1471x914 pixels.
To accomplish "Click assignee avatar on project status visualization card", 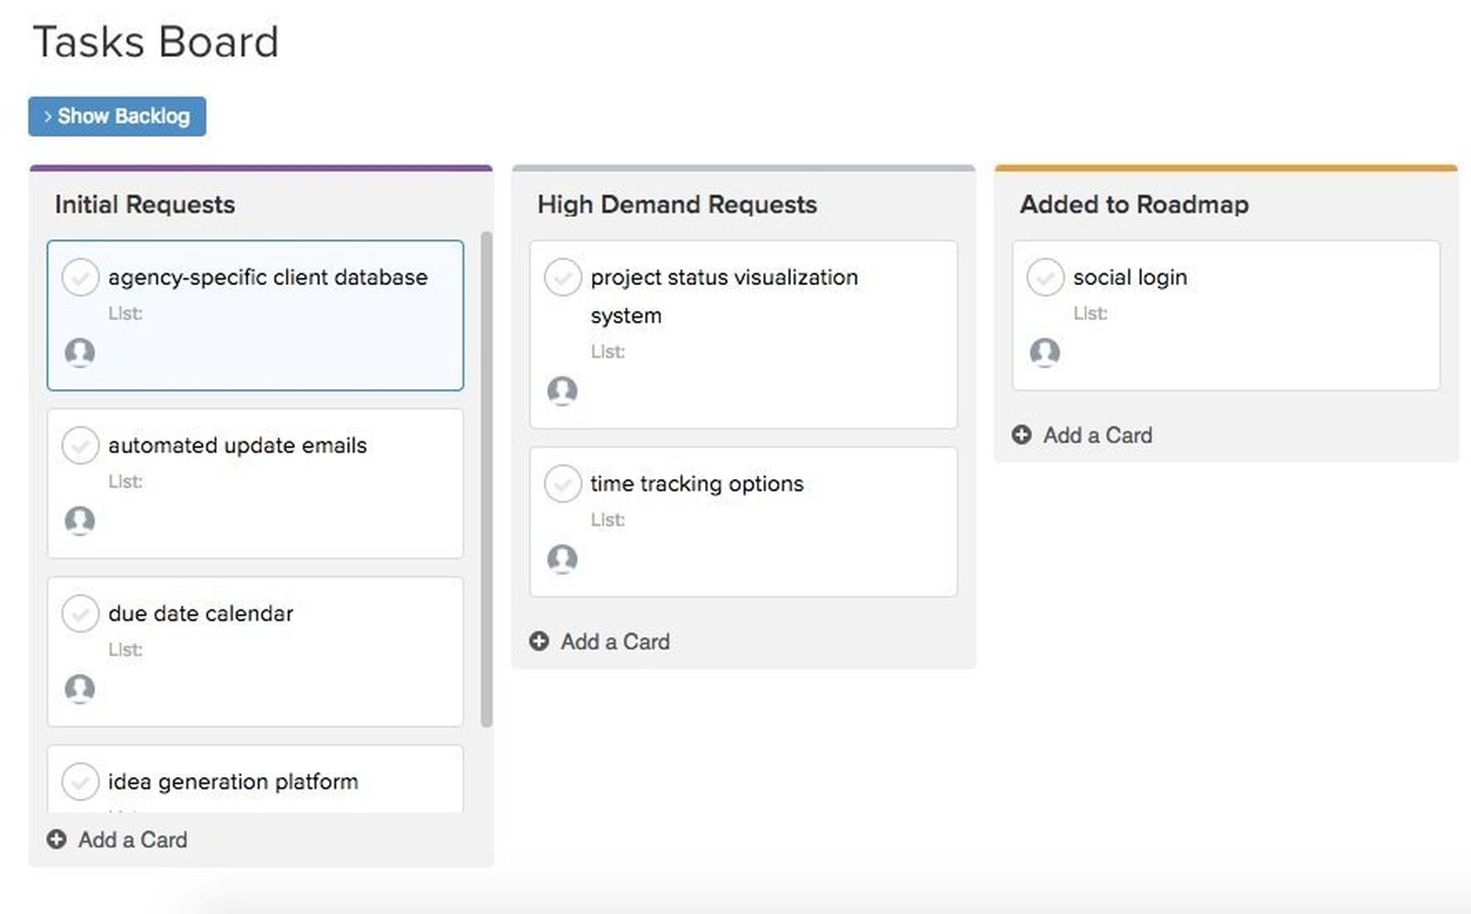I will point(563,391).
